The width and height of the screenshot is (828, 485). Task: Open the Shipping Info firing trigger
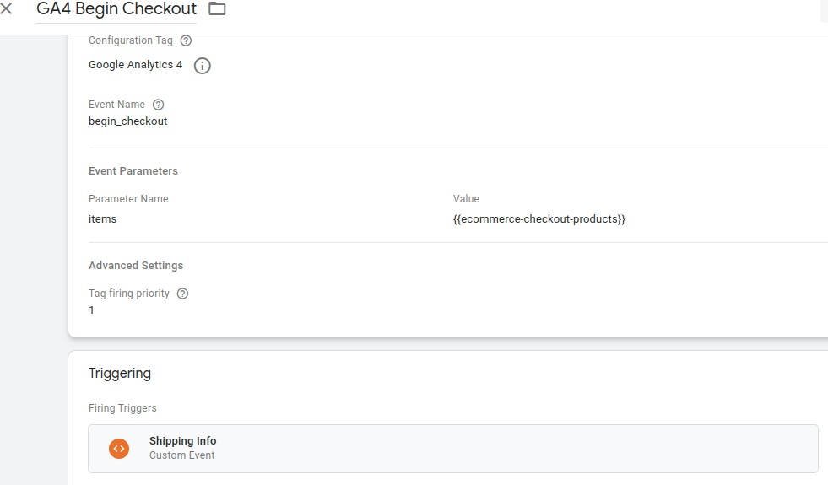tap(182, 441)
